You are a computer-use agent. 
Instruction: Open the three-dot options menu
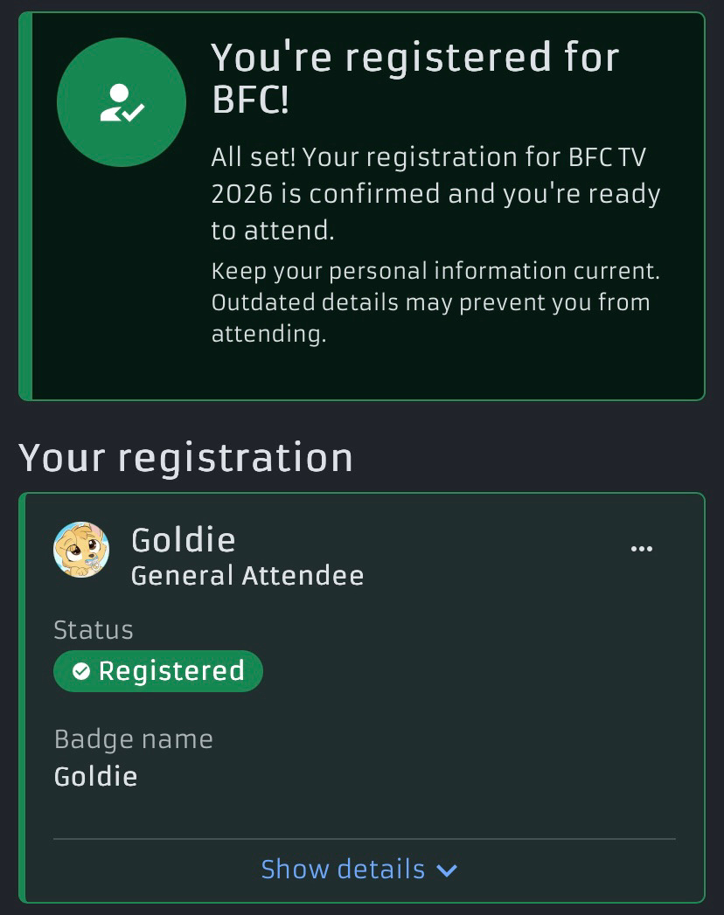click(642, 549)
